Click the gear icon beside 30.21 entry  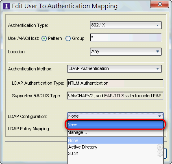(160, 153)
